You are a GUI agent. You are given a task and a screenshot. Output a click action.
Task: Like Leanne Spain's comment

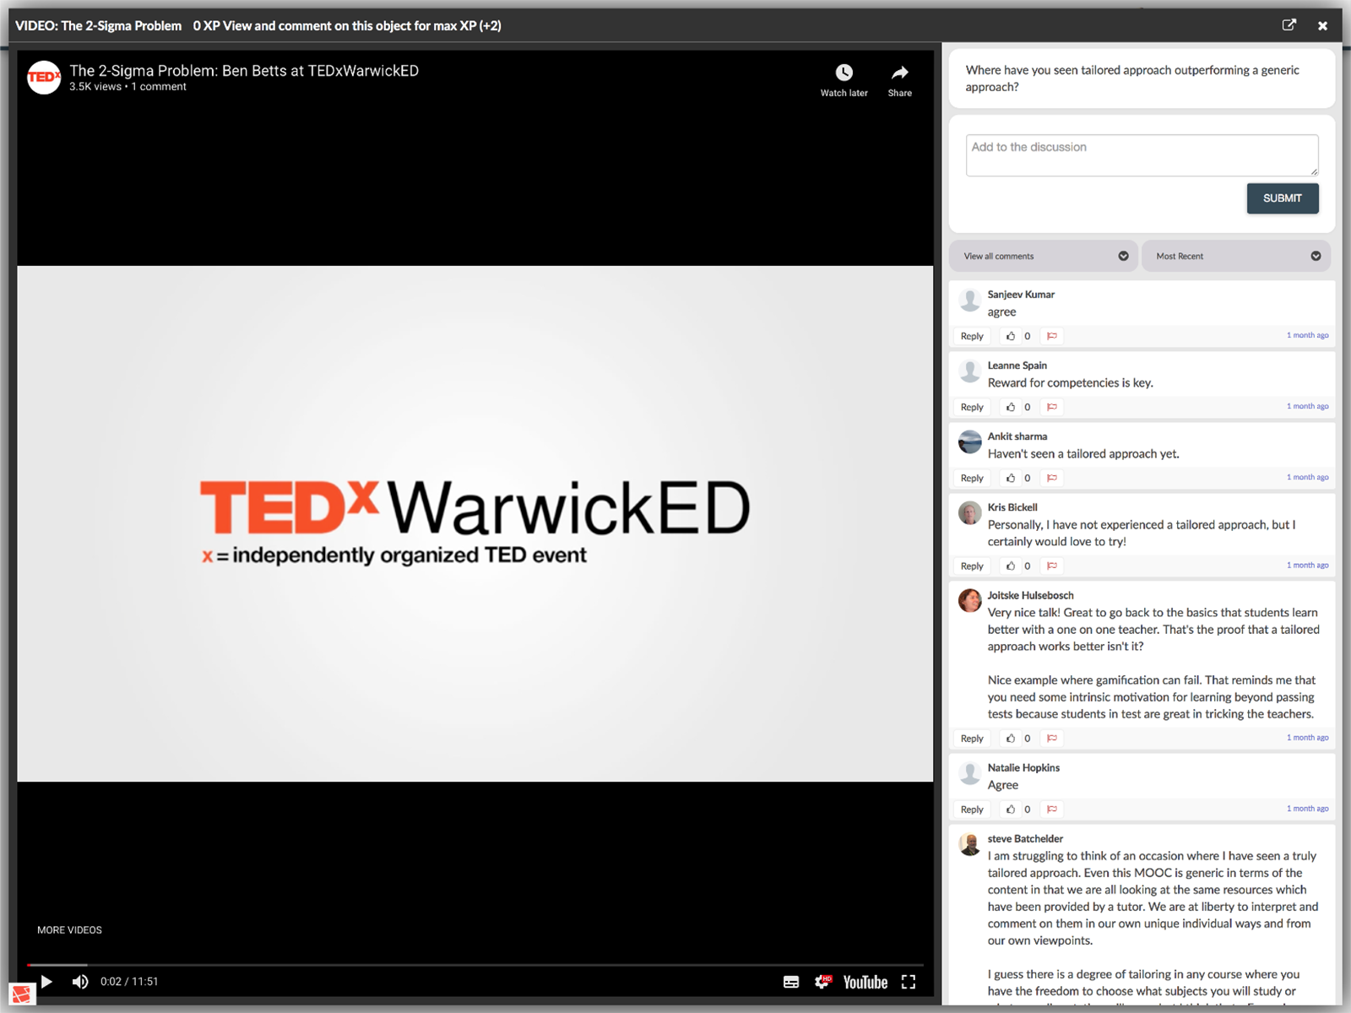click(x=1011, y=407)
